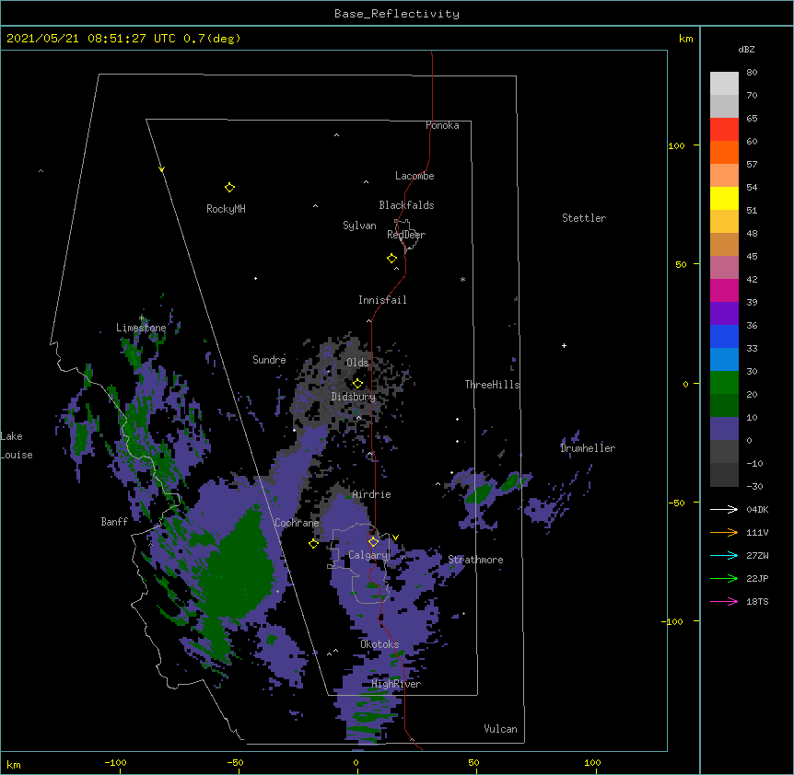The width and height of the screenshot is (794, 775).
Task: Click the Stettler label
Action: tap(584, 218)
